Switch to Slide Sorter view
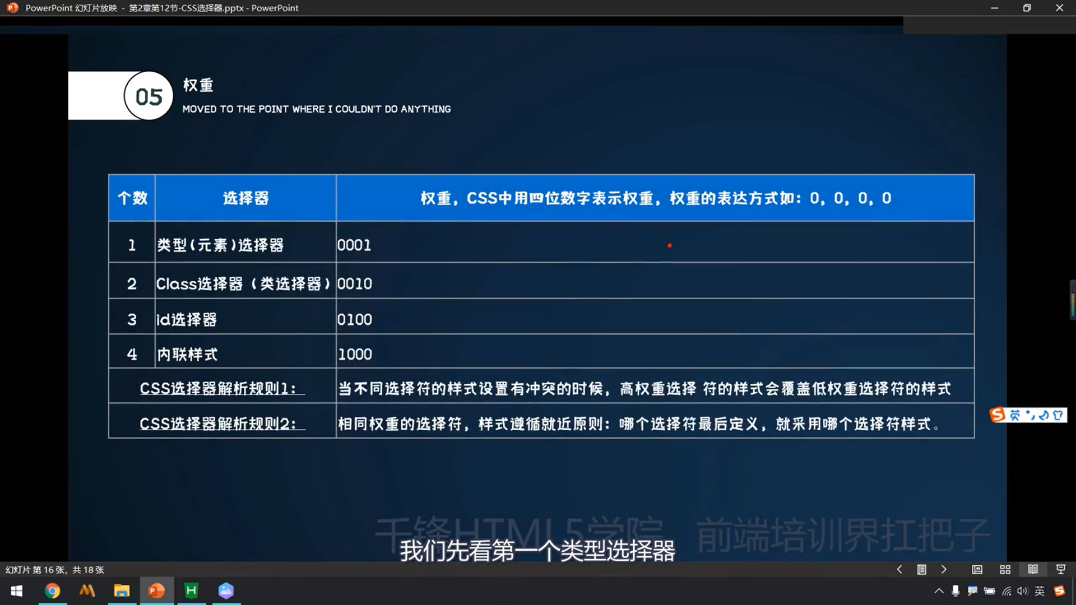The width and height of the screenshot is (1076, 605). point(1005,570)
